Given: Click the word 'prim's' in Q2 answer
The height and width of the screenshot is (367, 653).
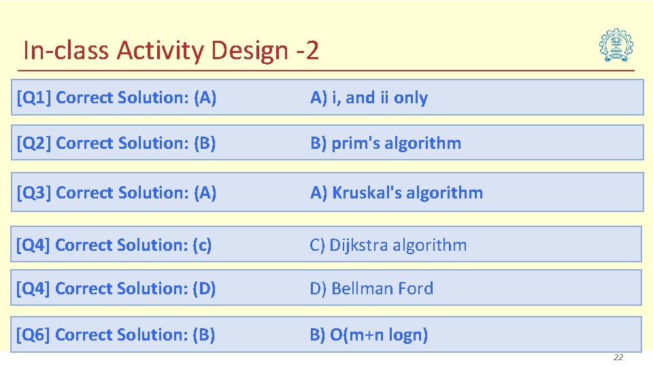Looking at the screenshot, I should pyautogui.click(x=356, y=144).
